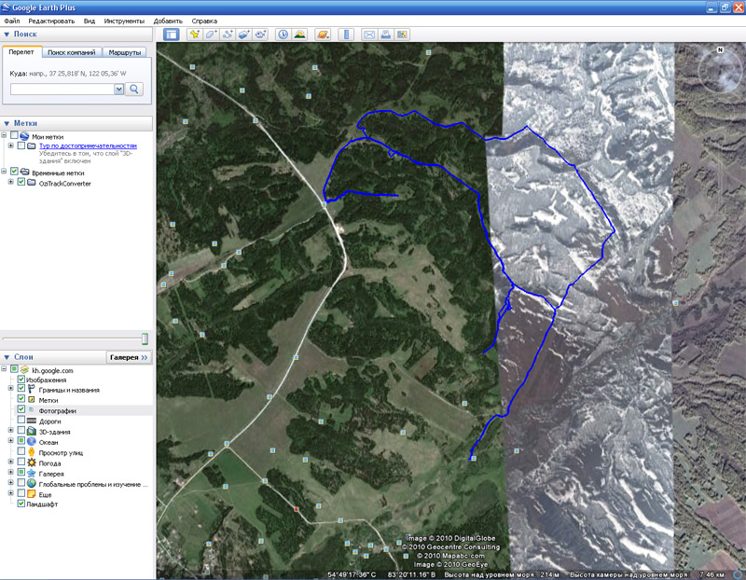Expand the OziTrackConverter folder tree

tap(10, 183)
